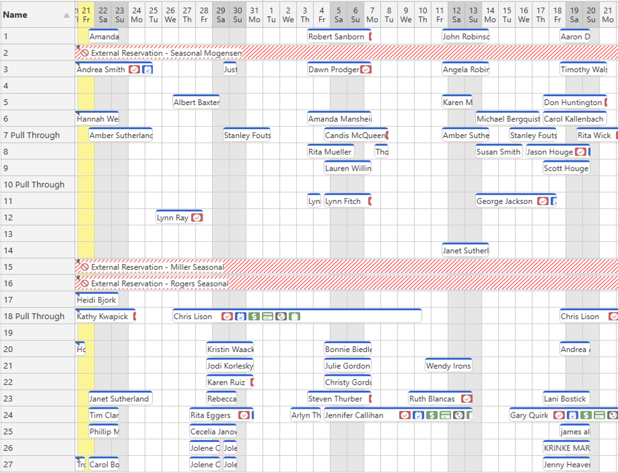Click the '7 Pull Through' site row label
This screenshot has width=618, height=473.
point(31,136)
